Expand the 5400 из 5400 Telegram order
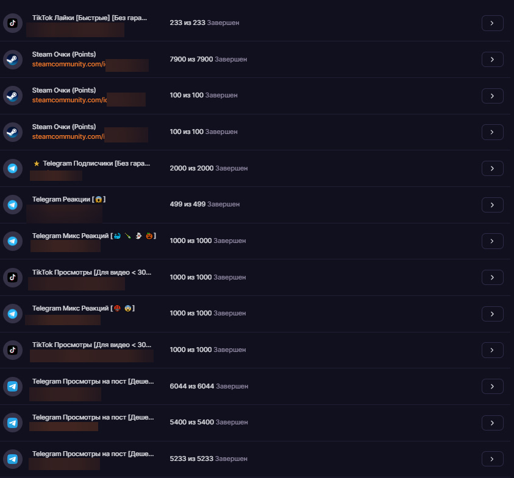Viewport: 514px width, 478px height. coord(493,423)
